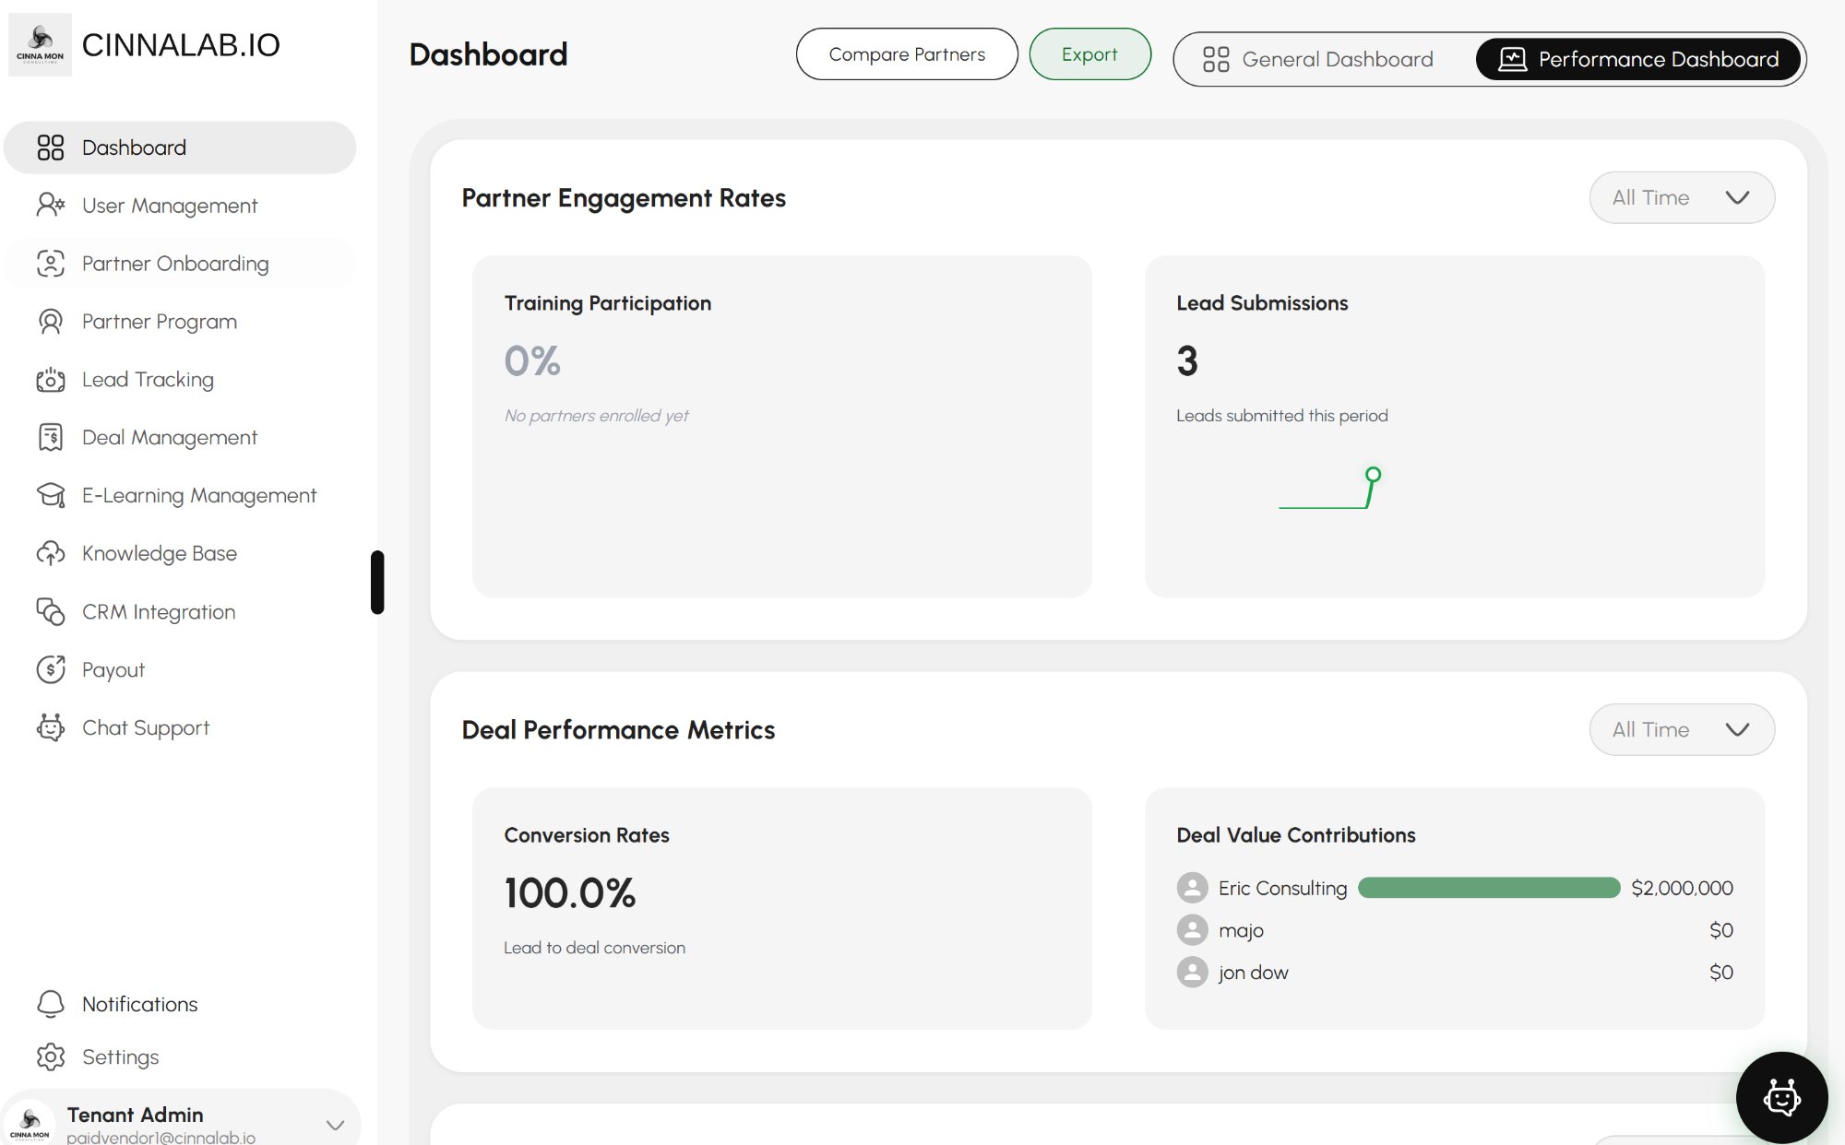This screenshot has height=1145, width=1845.
Task: Click the User Management person icon
Action: coord(51,205)
